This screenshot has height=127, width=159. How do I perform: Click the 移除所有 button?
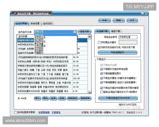(85, 98)
